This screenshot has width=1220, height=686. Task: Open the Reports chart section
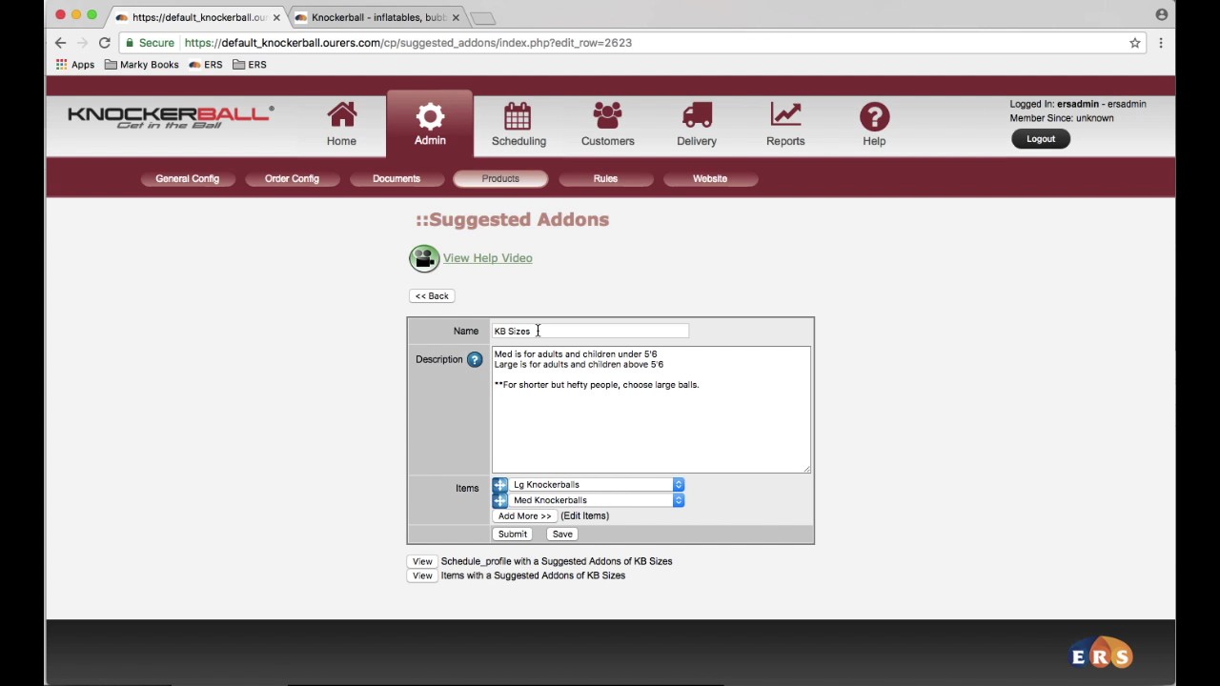pos(785,125)
